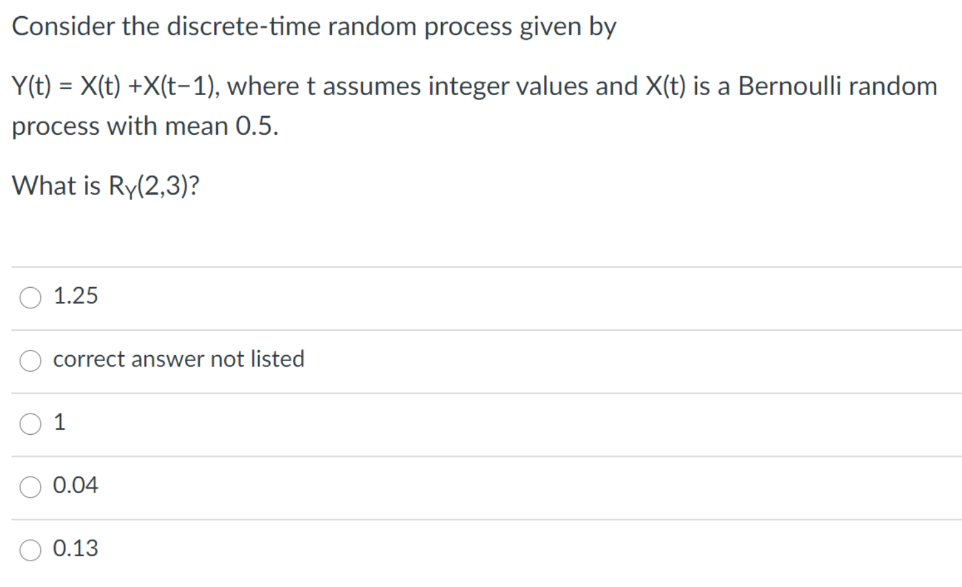Viewport: 962px width, 587px height.
Task: Click the 0.04 label text
Action: 76,486
